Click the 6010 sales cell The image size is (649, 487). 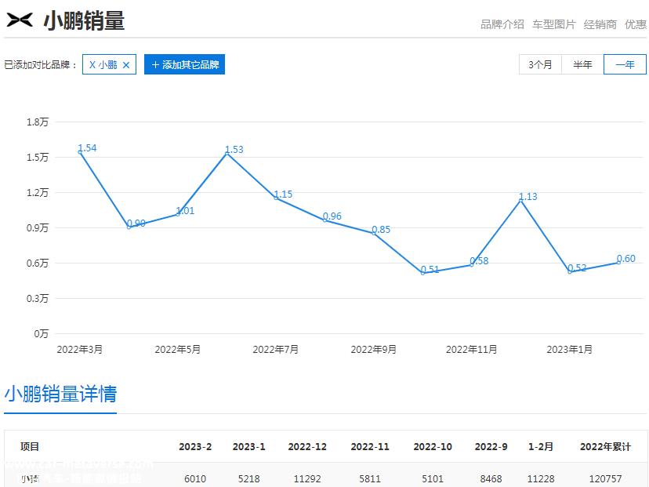(x=195, y=478)
